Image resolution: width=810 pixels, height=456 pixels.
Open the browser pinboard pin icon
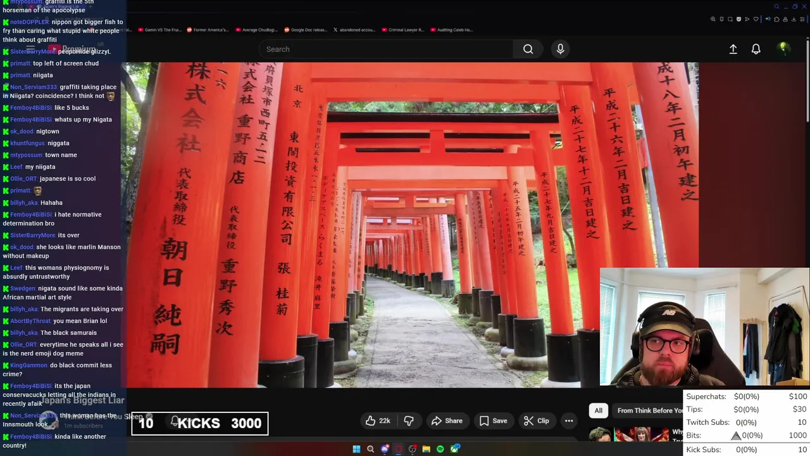click(x=721, y=19)
